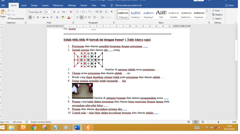
Task: Open the Select dropdown in Editing
Action: 217,19
